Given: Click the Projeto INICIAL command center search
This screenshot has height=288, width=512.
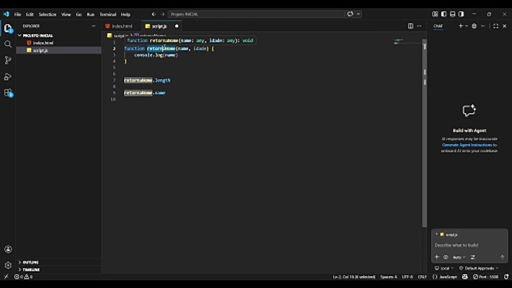Looking at the screenshot, I should point(256,14).
